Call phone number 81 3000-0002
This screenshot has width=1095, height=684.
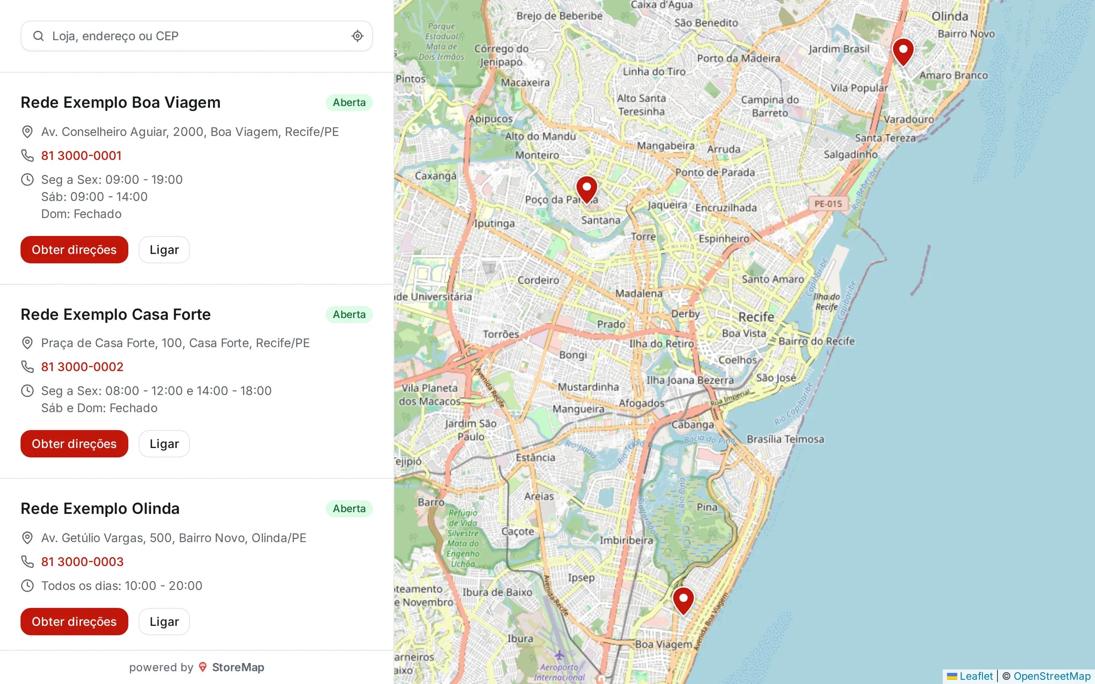coord(83,367)
